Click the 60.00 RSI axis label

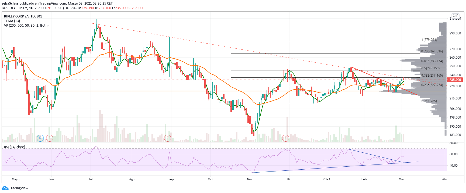pyautogui.click(x=454, y=154)
